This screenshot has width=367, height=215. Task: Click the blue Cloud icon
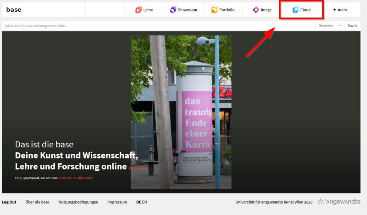click(x=295, y=10)
